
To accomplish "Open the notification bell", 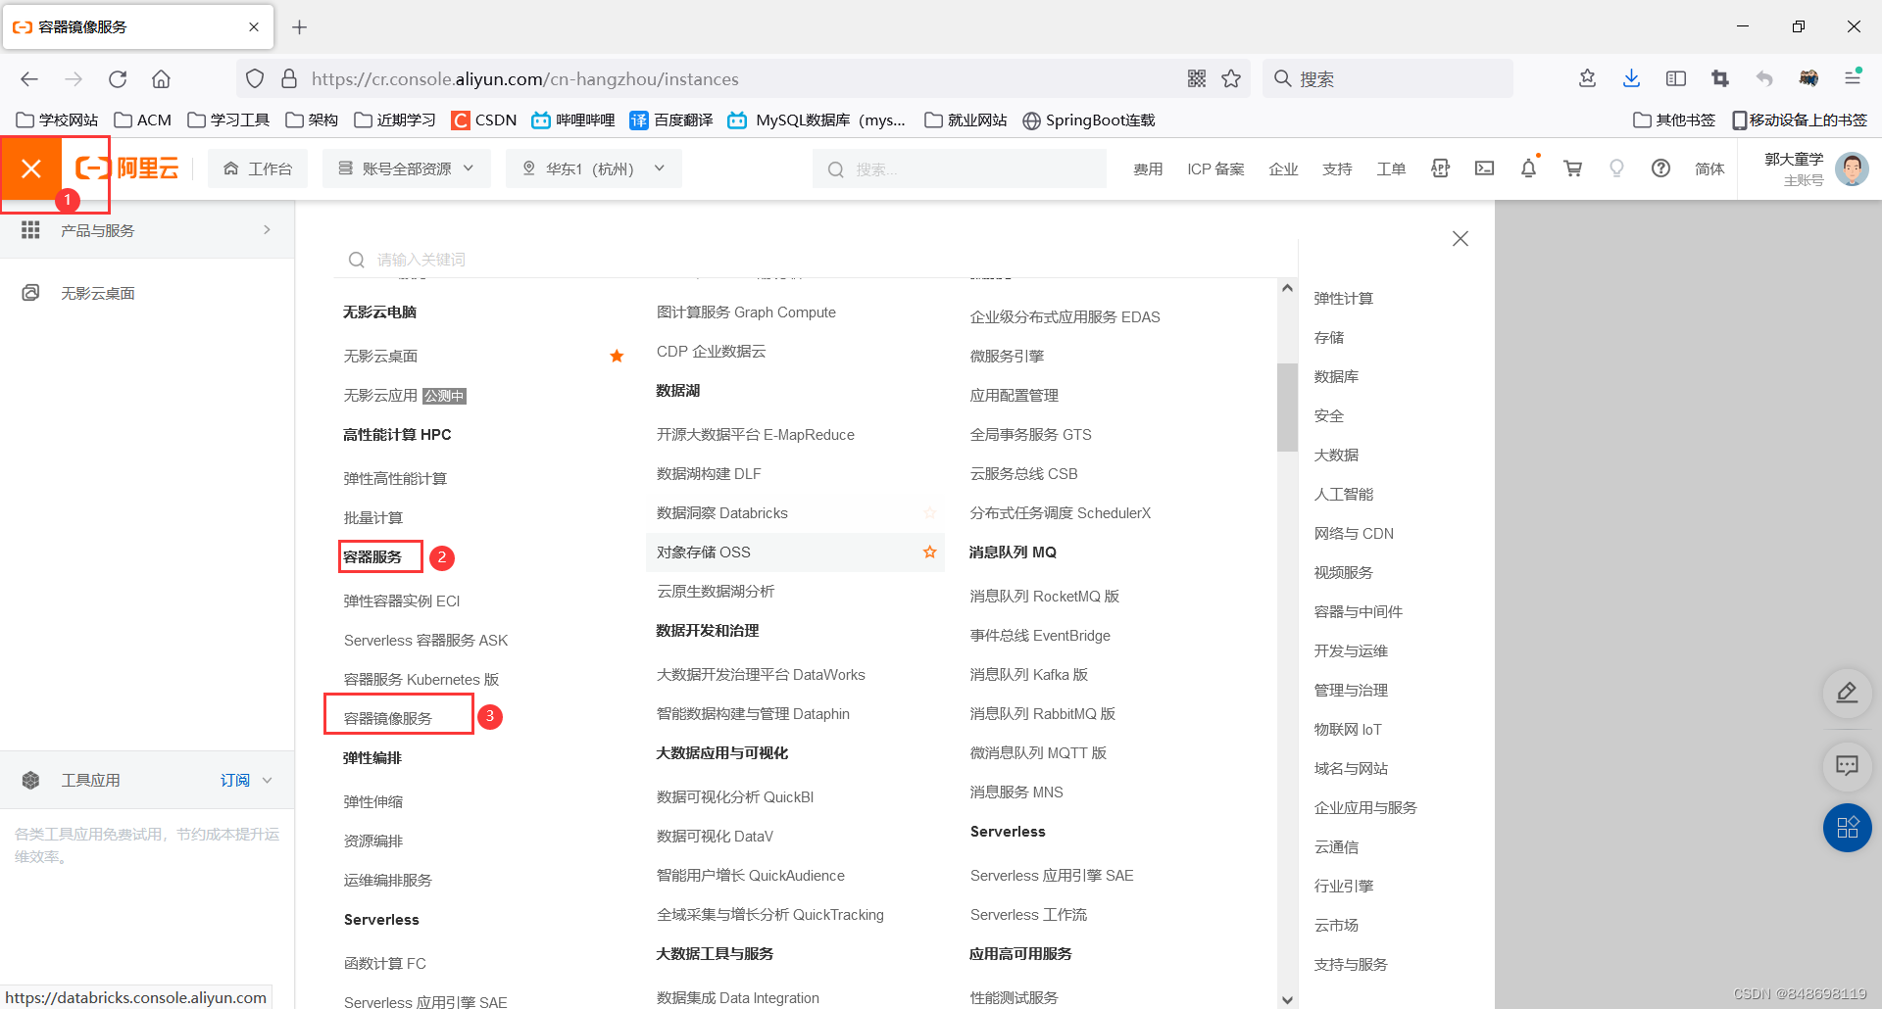I will (1528, 168).
